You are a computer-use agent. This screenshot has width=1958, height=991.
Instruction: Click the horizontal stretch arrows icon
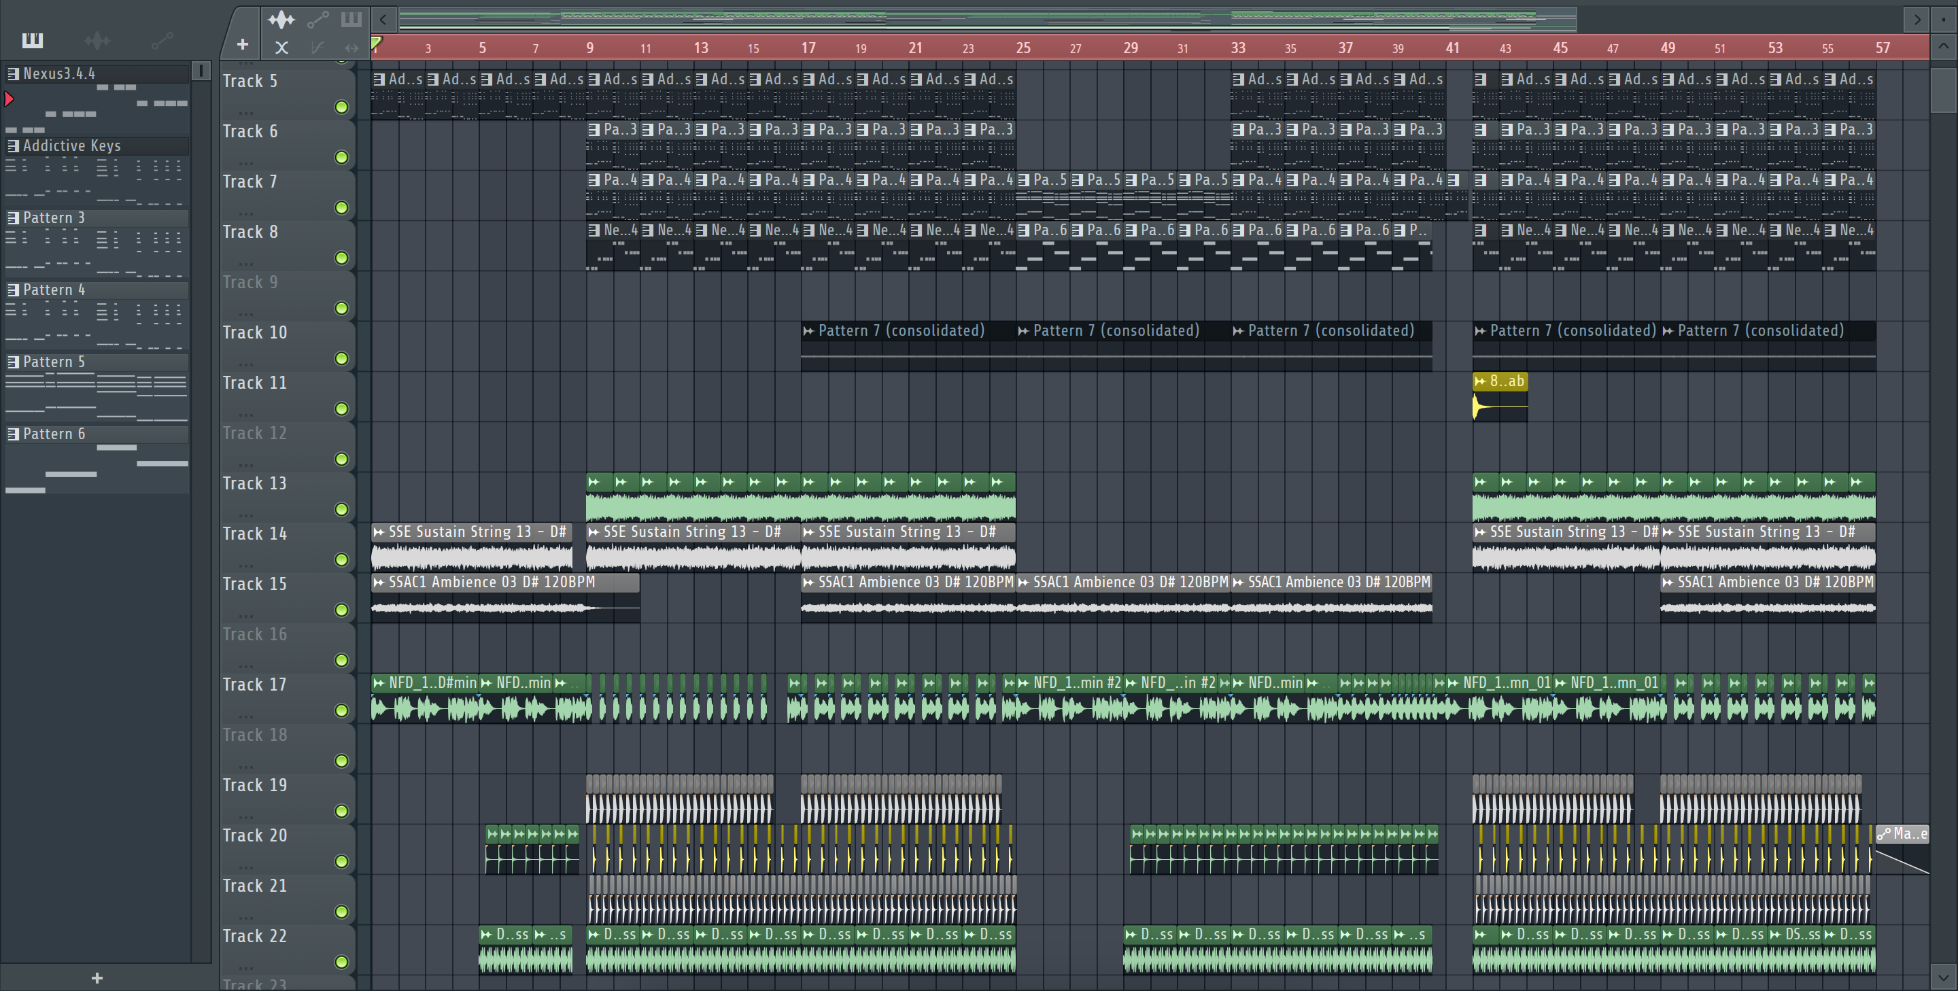click(x=351, y=47)
